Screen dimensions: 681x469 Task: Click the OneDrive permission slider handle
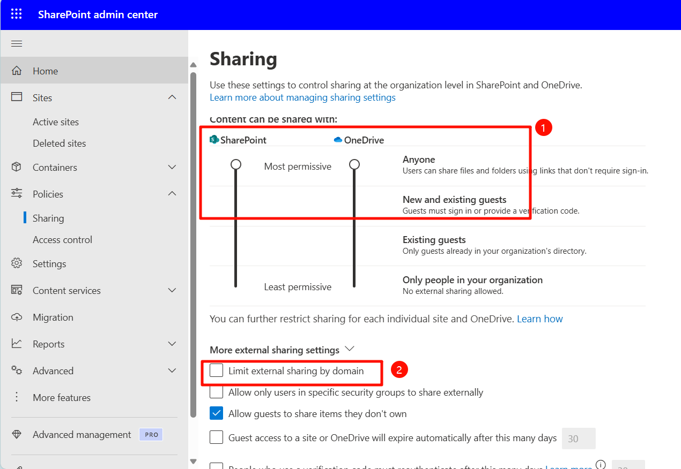coord(354,165)
